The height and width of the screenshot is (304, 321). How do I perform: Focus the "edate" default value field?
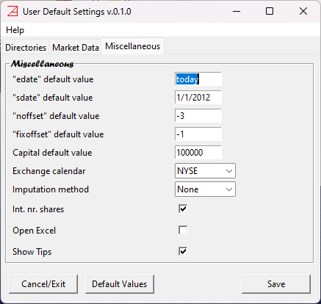[198, 79]
